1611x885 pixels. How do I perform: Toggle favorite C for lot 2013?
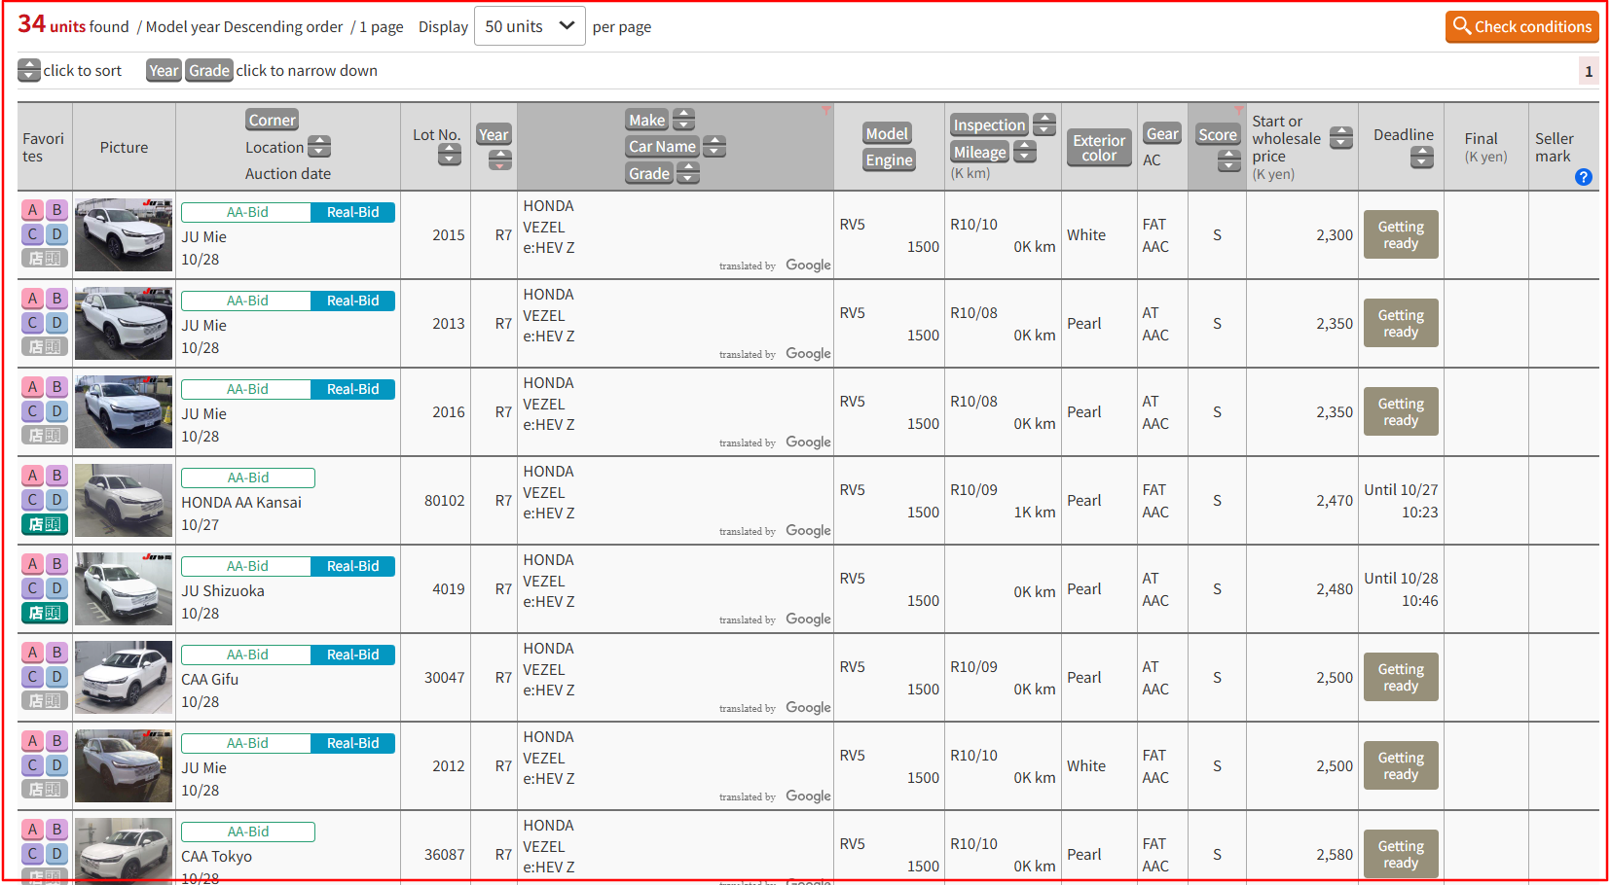(33, 323)
